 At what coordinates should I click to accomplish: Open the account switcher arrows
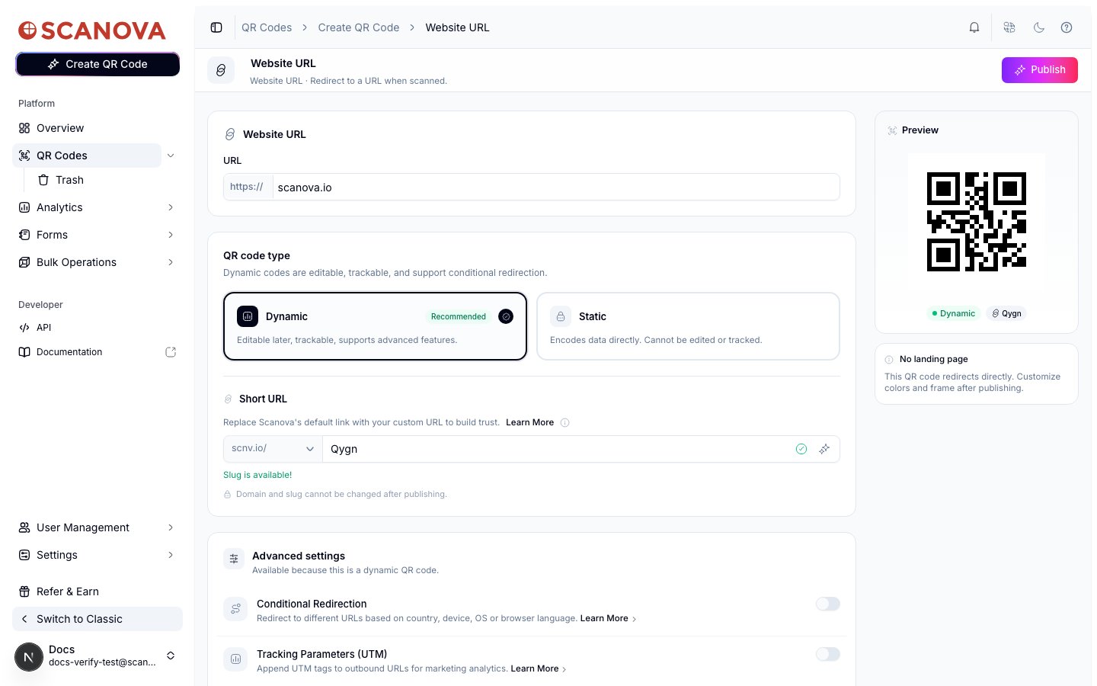pyautogui.click(x=171, y=656)
